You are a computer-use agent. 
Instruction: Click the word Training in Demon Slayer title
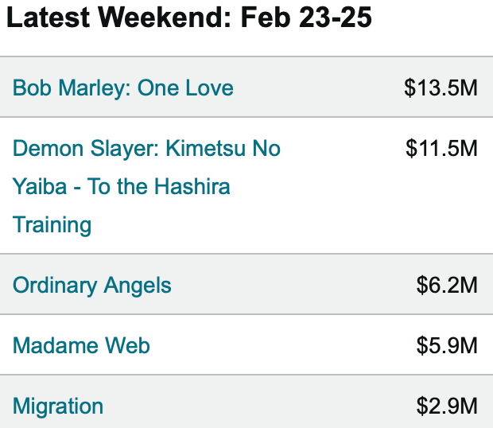pos(52,225)
